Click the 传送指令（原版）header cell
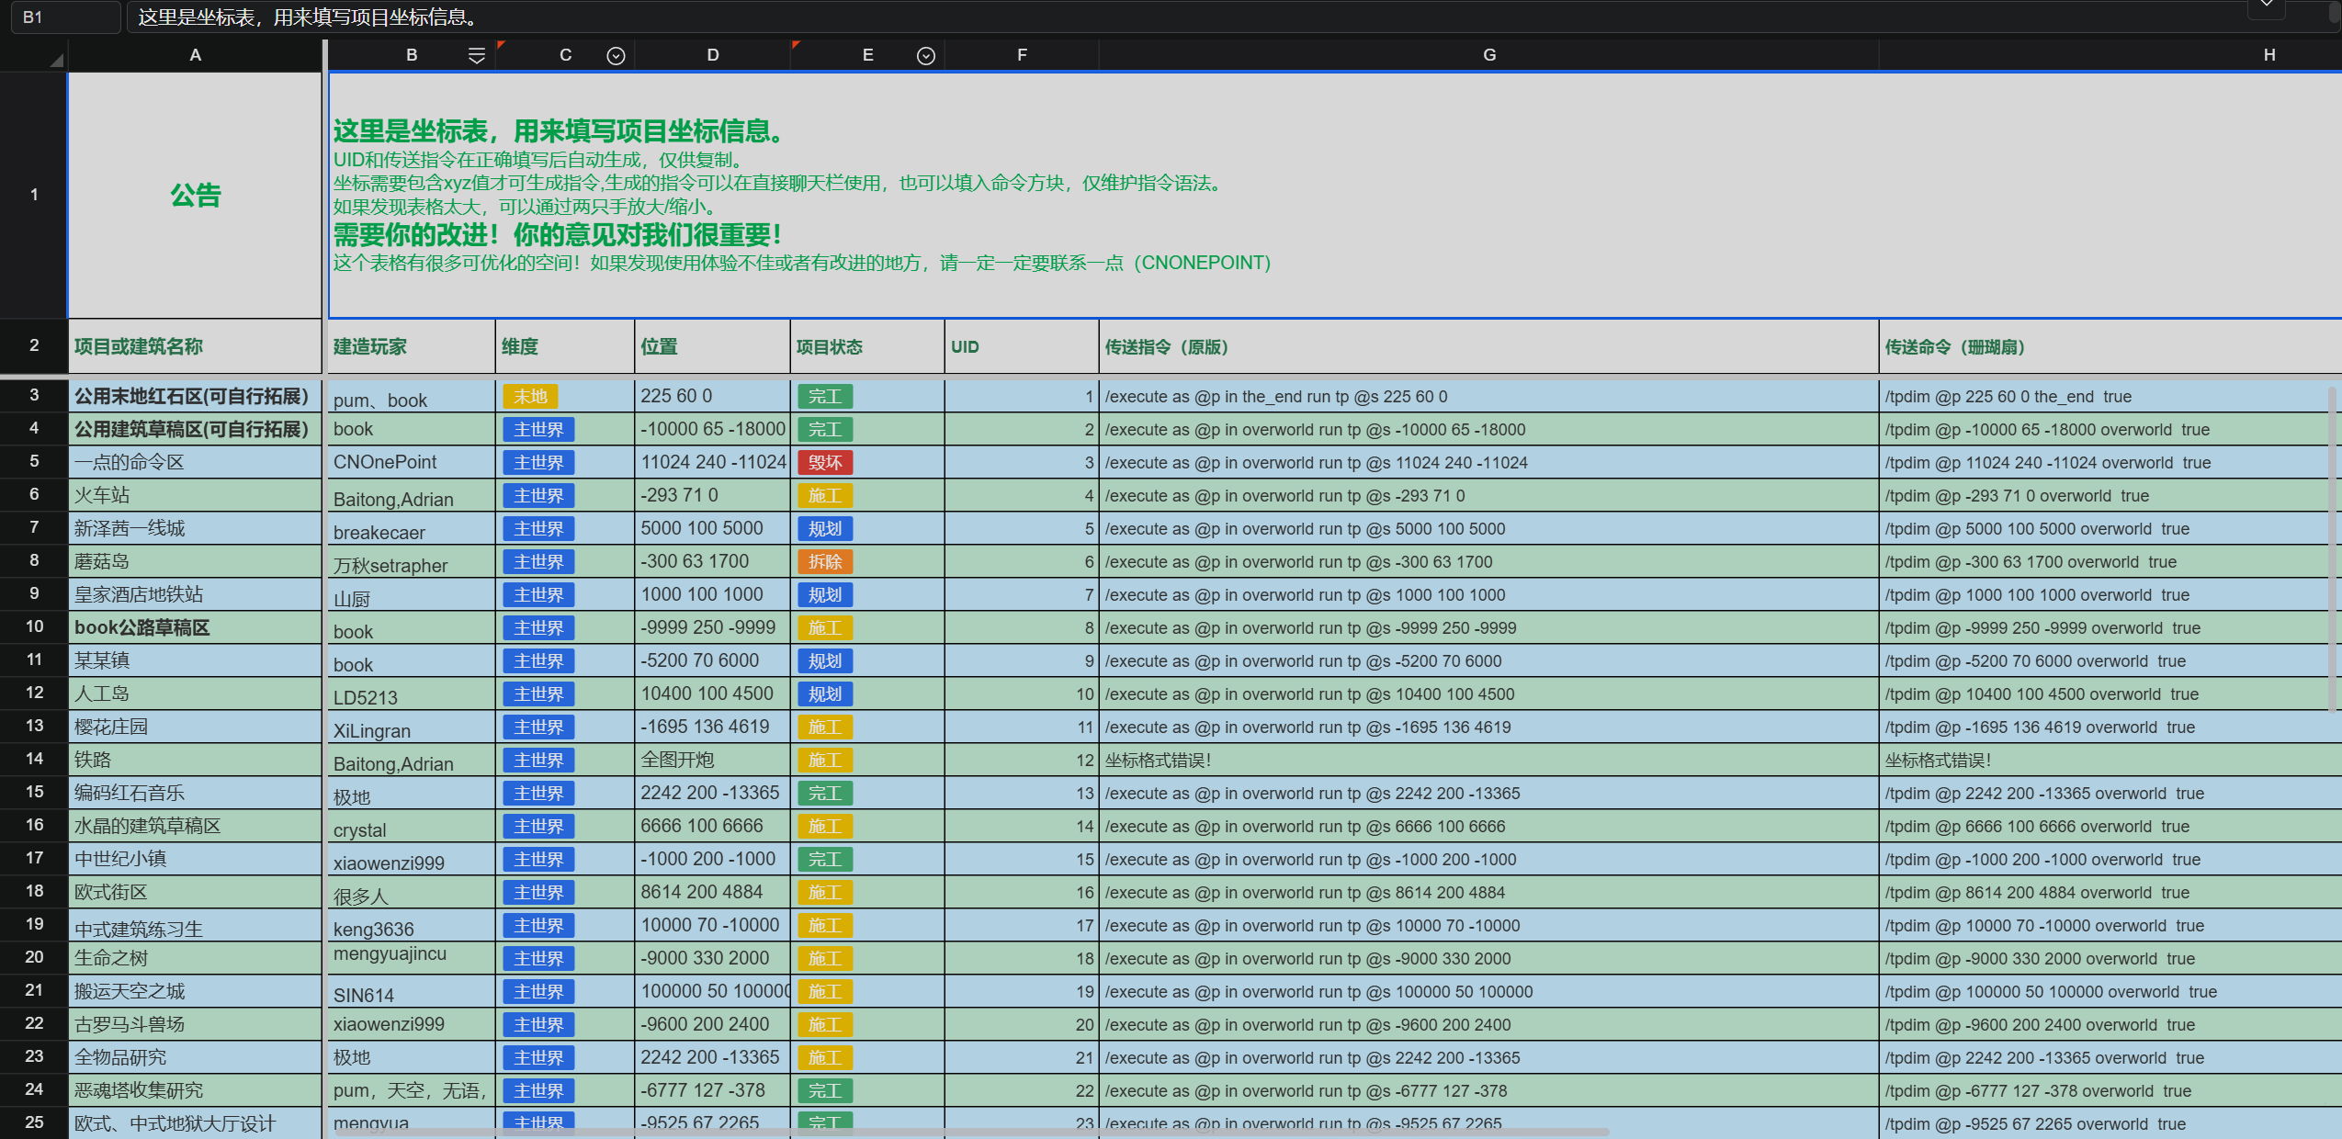 [1488, 346]
